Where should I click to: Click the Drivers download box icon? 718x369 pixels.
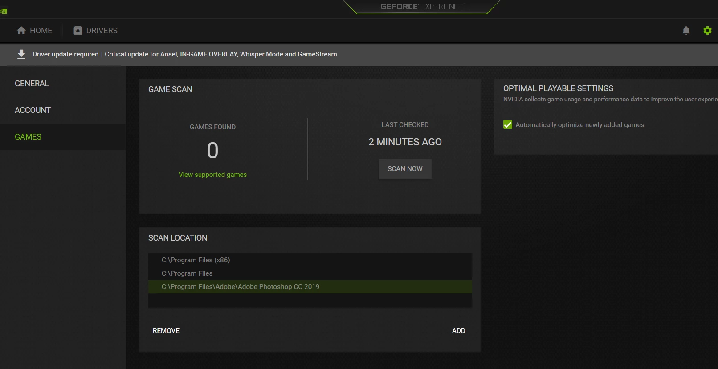coord(78,30)
